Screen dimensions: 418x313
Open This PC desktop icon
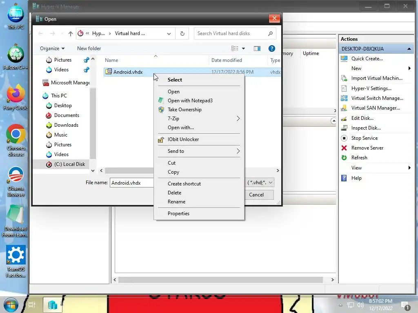16,16
